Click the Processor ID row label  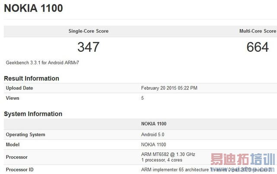[x=19, y=170]
